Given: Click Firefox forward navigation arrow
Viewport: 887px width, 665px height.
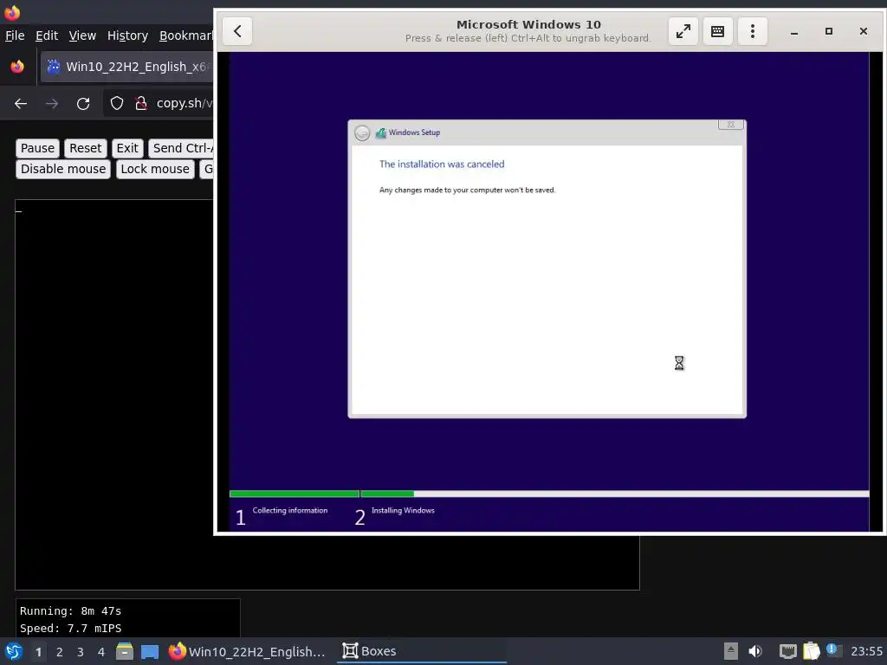Looking at the screenshot, I should click(52, 104).
